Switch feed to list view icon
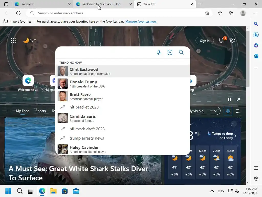The height and width of the screenshot is (197, 262). coord(237,111)
